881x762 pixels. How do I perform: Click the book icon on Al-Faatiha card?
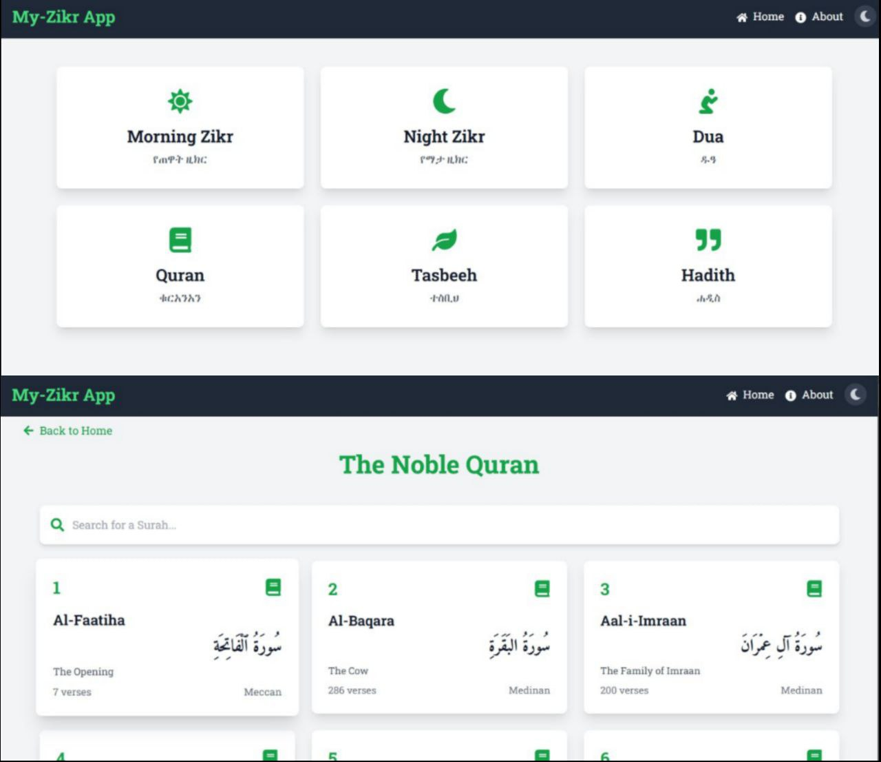[x=273, y=587]
